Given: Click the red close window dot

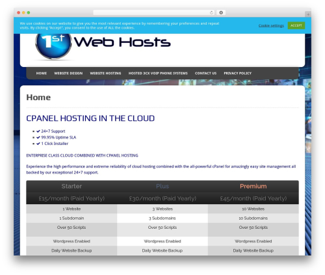Looking at the screenshot, I should click(19, 12).
